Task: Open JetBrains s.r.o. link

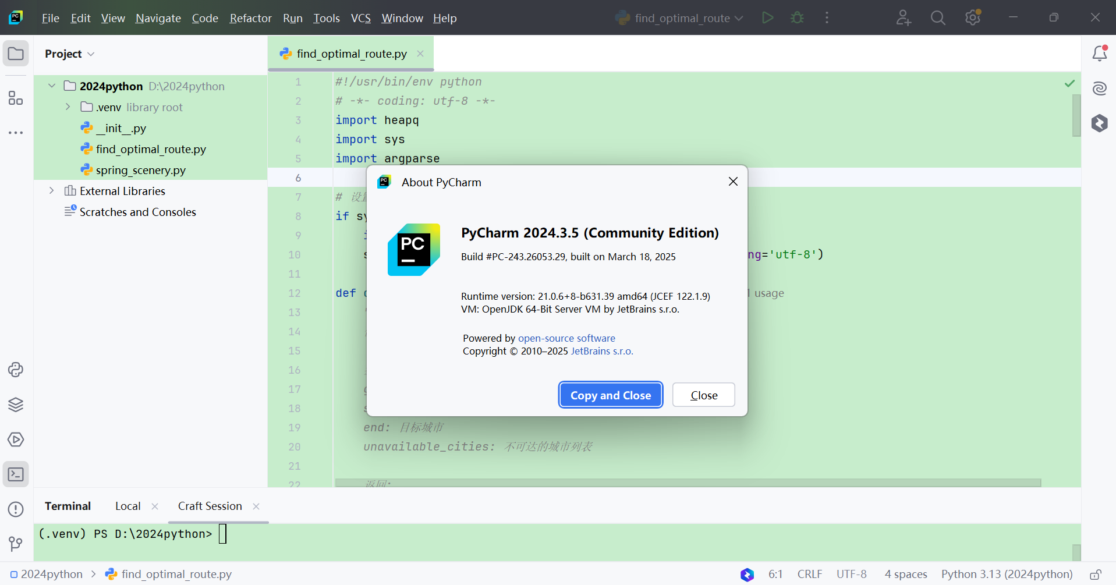Action: 602,351
